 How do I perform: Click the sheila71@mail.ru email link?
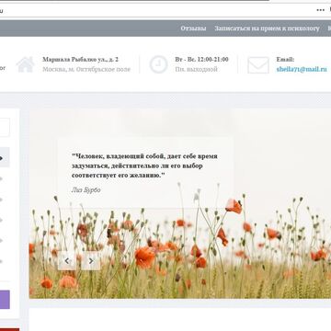pos(302,69)
